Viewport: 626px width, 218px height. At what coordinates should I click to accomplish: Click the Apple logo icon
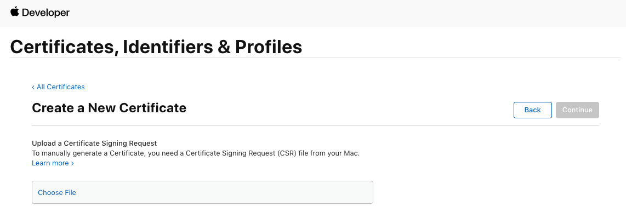click(x=15, y=12)
